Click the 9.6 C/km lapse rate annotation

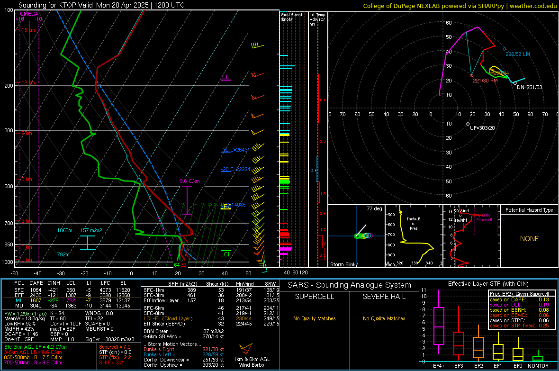coord(189,181)
